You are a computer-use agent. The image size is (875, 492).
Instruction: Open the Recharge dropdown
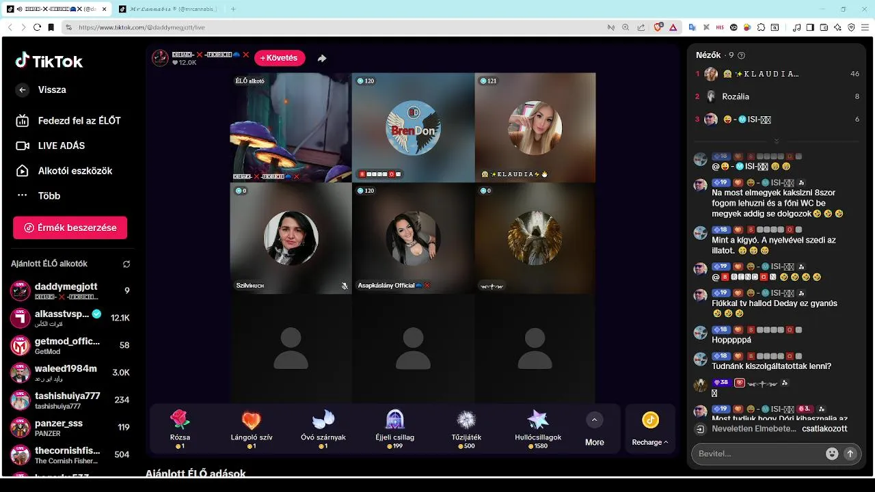[650, 428]
